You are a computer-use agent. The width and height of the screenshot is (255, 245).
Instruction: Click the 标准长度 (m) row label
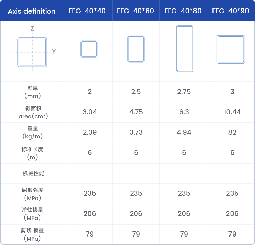point(32,153)
